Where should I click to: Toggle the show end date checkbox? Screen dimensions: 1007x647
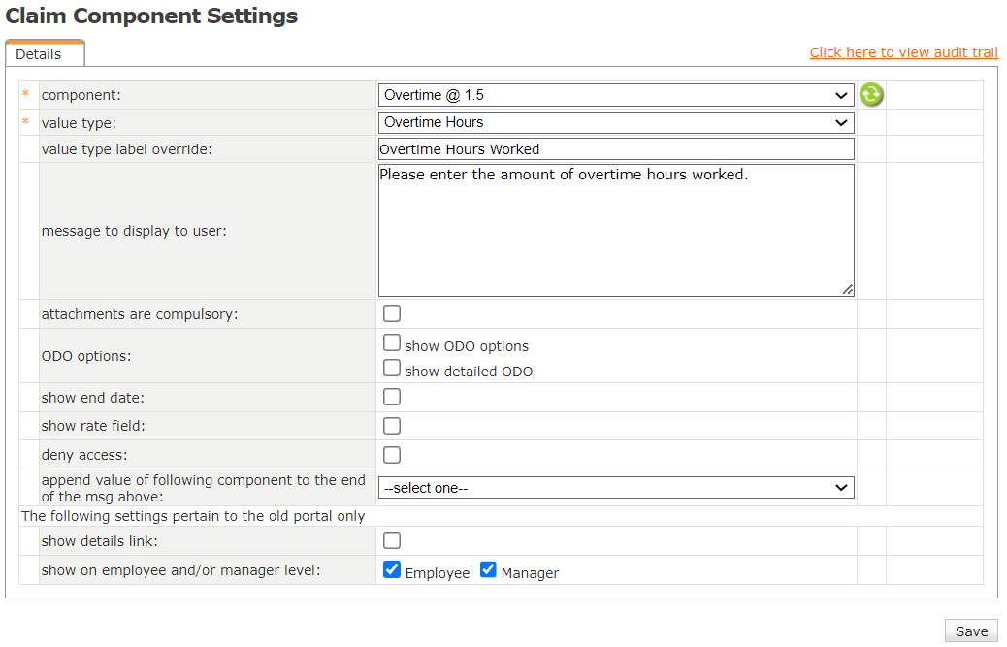pos(392,397)
